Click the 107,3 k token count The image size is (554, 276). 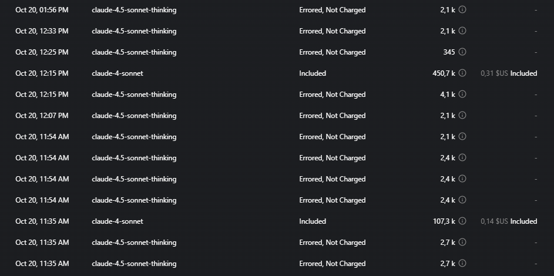[x=444, y=221]
